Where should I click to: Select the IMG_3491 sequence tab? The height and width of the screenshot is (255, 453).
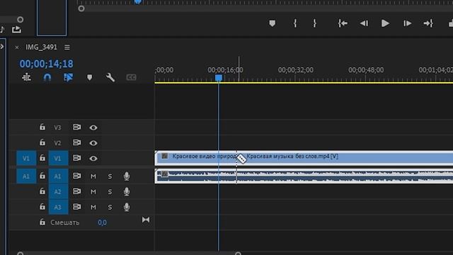pos(41,47)
